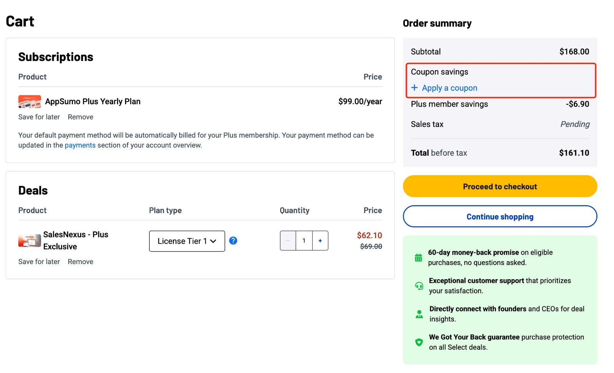Select Continue shopping
614x373 pixels.
click(x=500, y=216)
